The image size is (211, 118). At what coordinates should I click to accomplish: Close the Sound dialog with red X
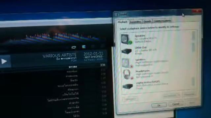click(197, 11)
